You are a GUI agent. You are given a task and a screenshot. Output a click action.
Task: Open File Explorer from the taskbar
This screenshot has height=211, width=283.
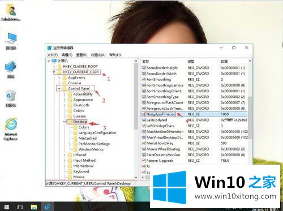tap(34, 207)
